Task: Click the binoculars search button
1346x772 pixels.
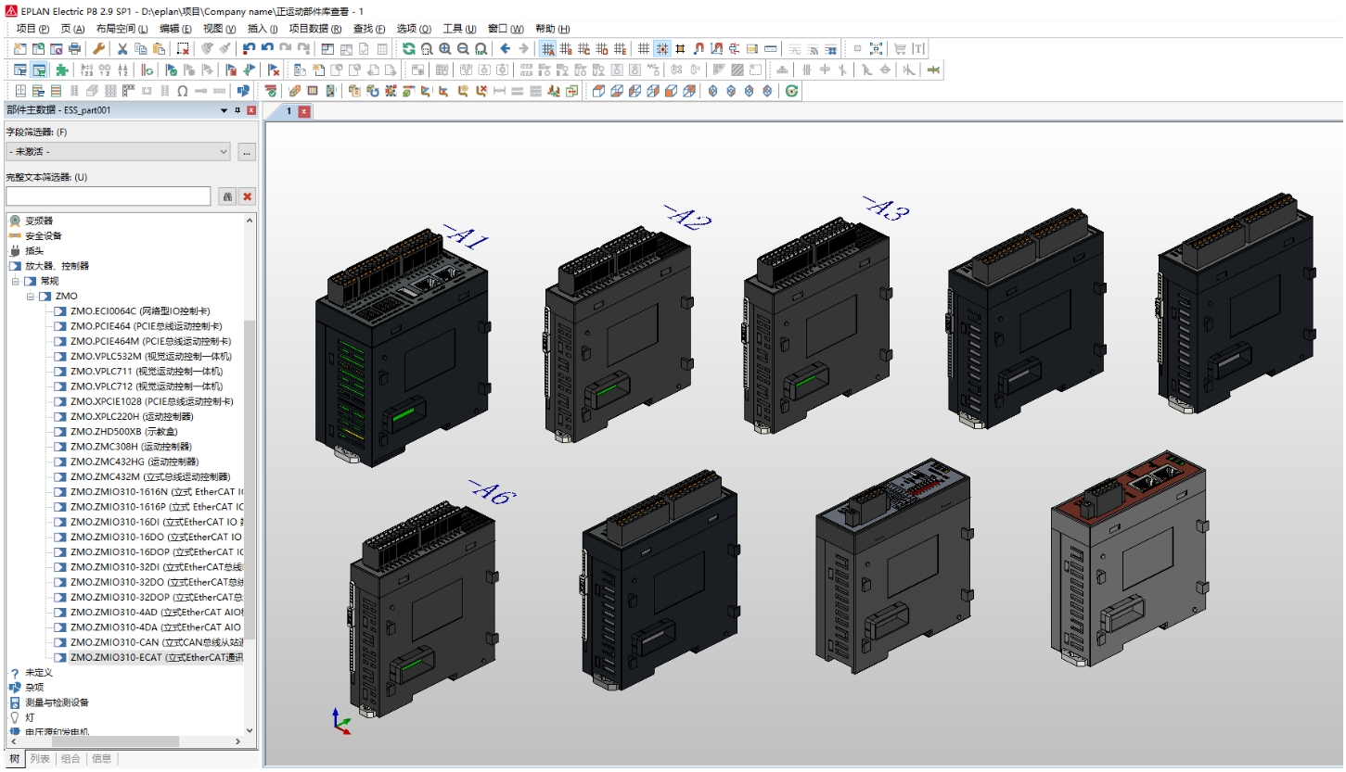Action: (227, 196)
